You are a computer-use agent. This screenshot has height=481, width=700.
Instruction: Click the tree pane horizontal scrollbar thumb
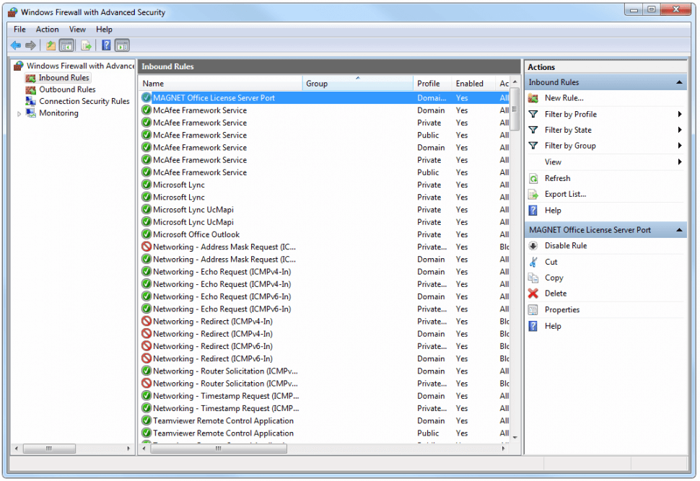click(49, 449)
